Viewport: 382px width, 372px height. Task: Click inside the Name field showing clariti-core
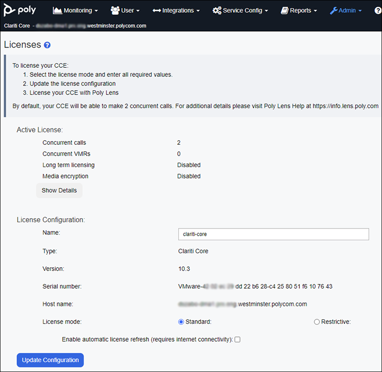point(273,234)
